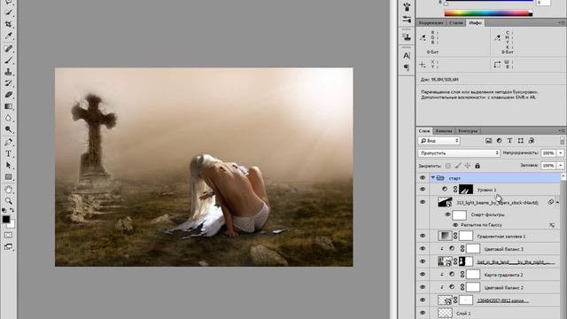Image resolution: width=567 pixels, height=319 pixels.
Task: Select the Zoom tool
Action: coord(9,201)
